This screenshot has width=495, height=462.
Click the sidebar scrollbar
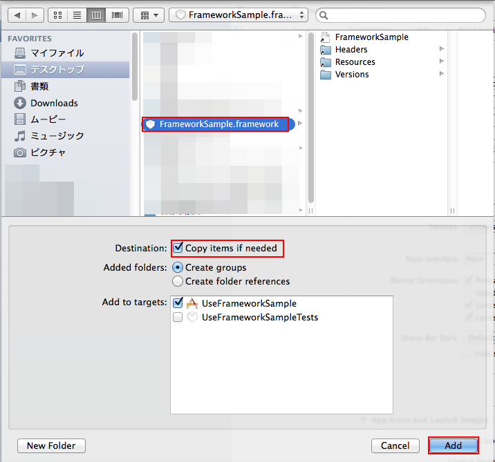(135, 66)
